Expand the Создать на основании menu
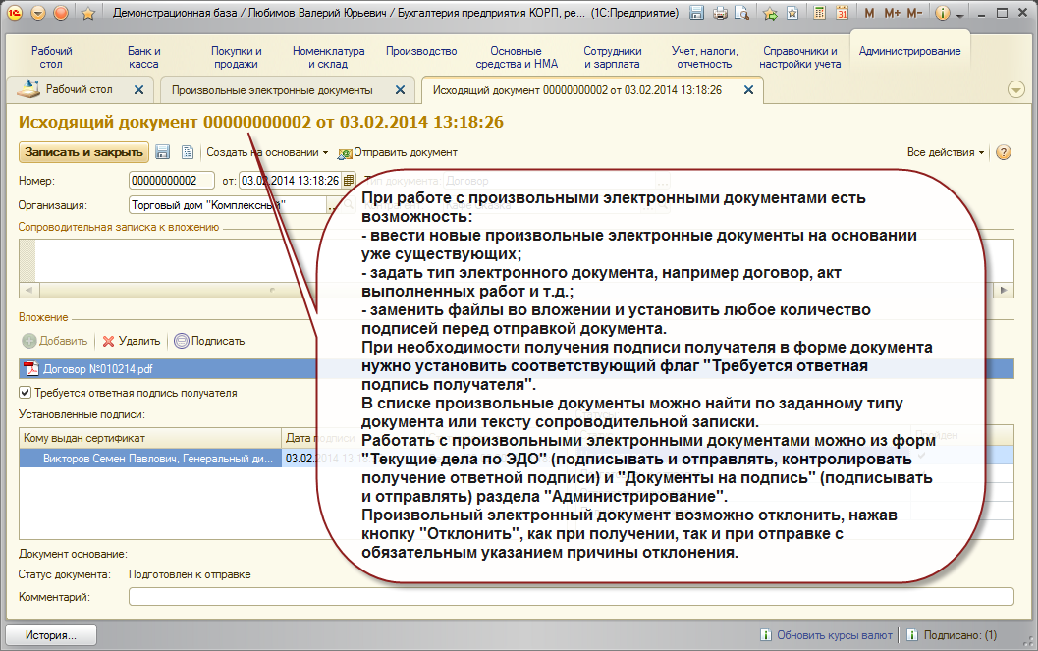Screen dimensions: 1038x651 [267, 152]
